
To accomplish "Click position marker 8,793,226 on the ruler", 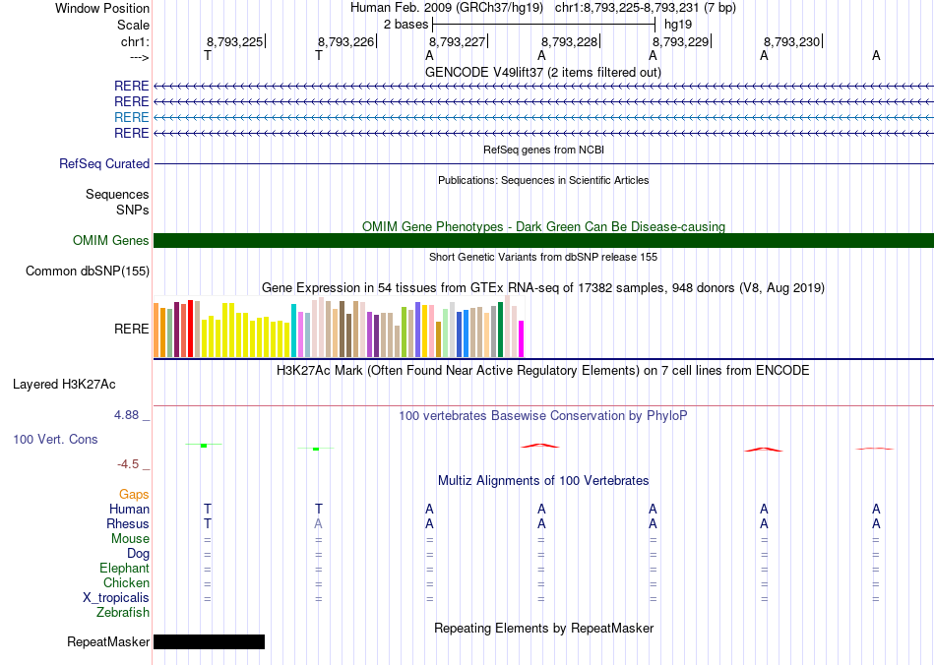I will [345, 41].
